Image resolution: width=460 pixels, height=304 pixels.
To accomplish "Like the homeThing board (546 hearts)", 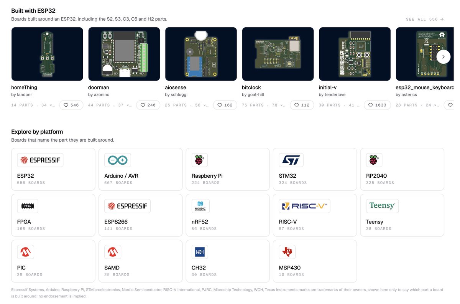I will [71, 105].
